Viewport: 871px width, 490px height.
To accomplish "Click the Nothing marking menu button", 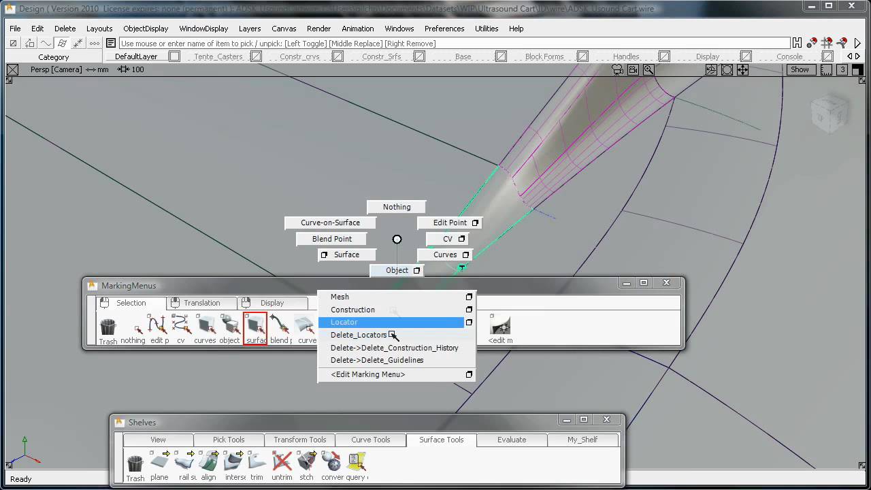I will click(x=397, y=207).
